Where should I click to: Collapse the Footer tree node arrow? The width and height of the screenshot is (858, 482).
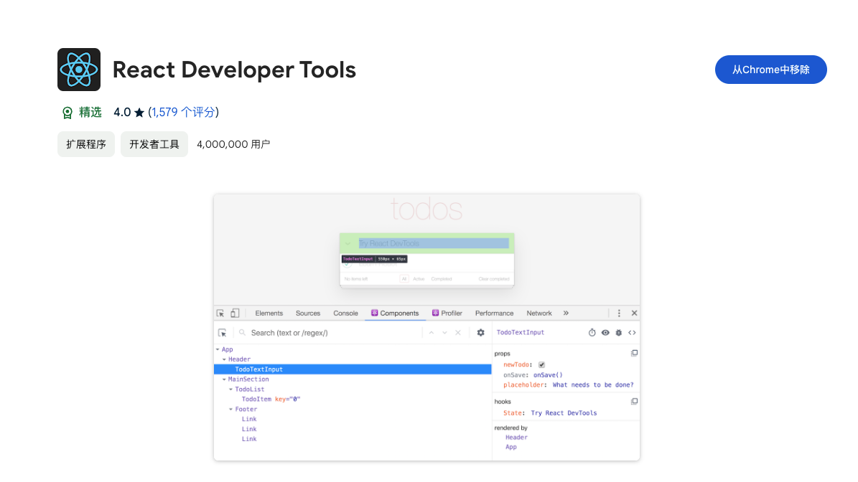pos(230,410)
